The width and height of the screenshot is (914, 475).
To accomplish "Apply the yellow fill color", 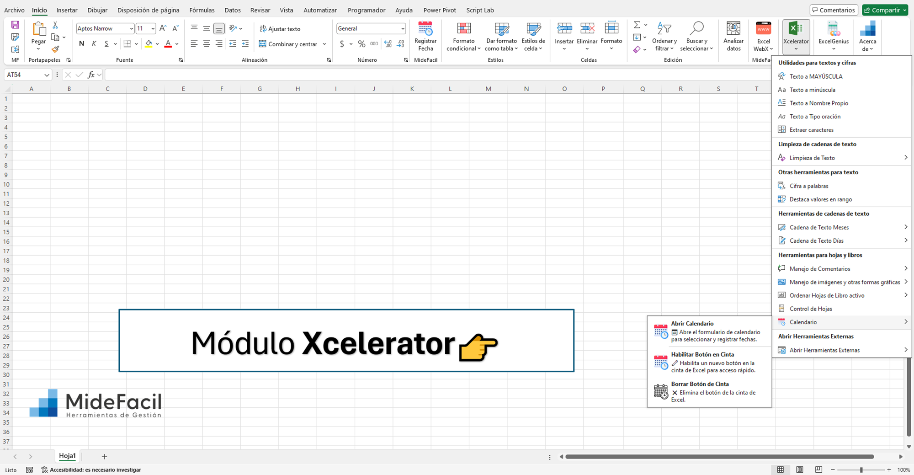I will coord(149,44).
